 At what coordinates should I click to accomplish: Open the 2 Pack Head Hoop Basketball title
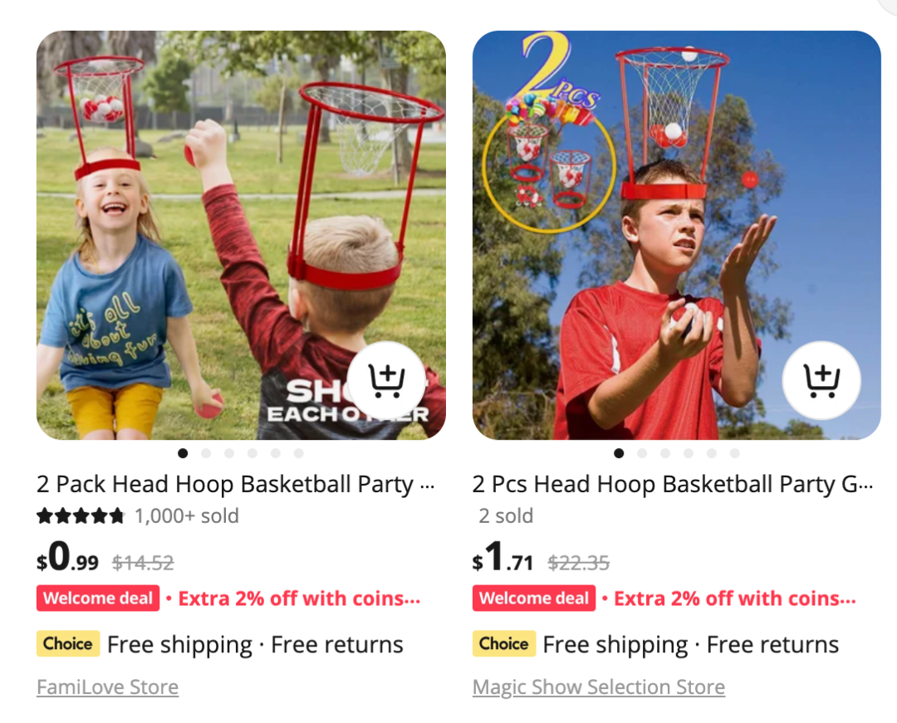point(235,484)
